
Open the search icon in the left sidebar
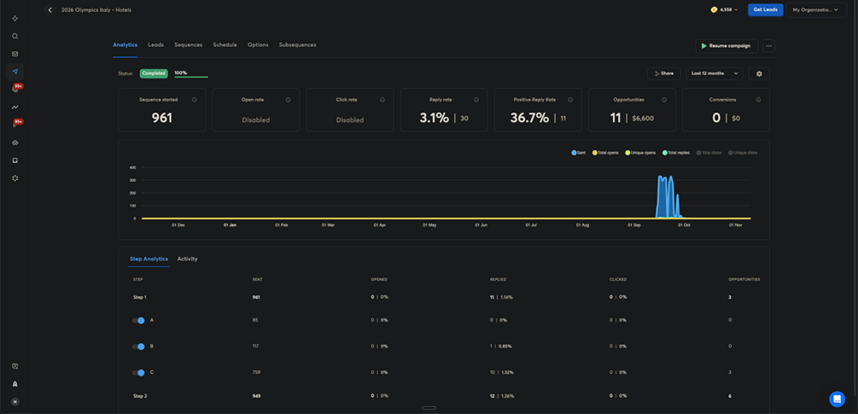(x=15, y=36)
